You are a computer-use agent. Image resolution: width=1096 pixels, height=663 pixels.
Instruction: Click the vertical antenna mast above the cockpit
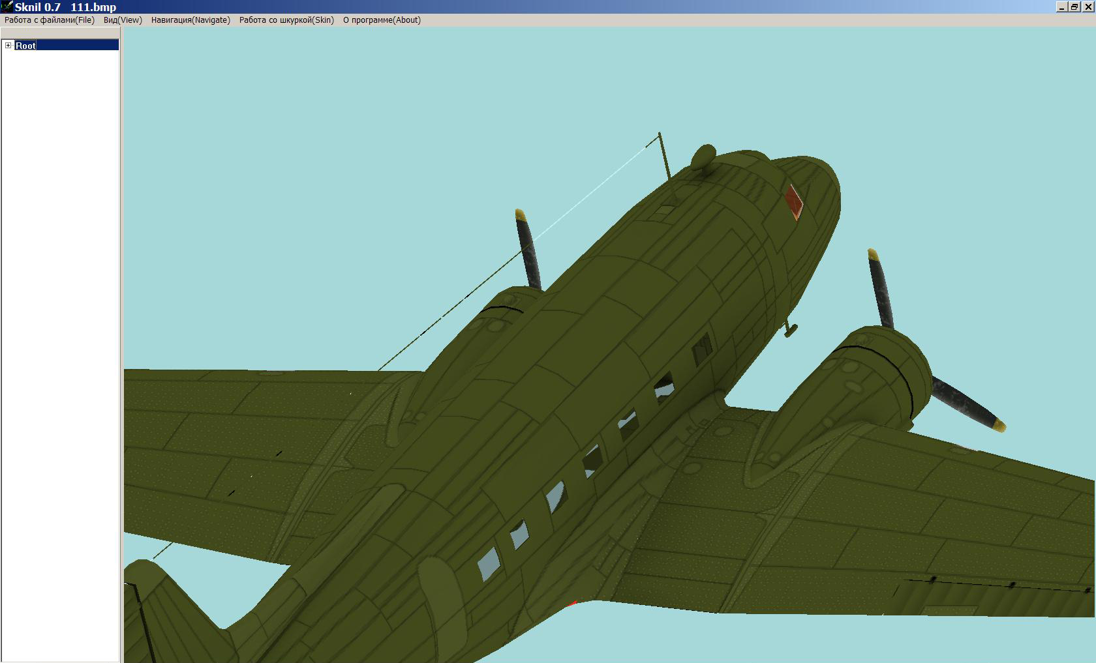point(664,156)
